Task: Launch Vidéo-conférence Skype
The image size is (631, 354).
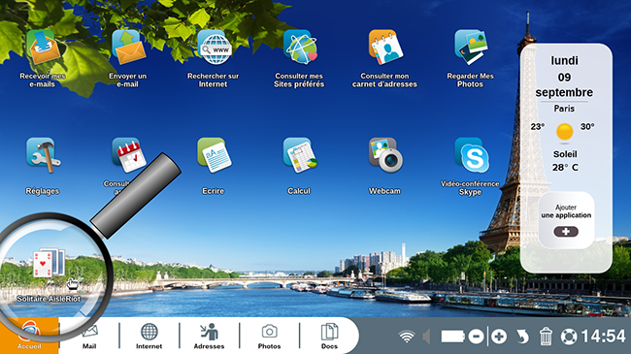Action: 472,155
